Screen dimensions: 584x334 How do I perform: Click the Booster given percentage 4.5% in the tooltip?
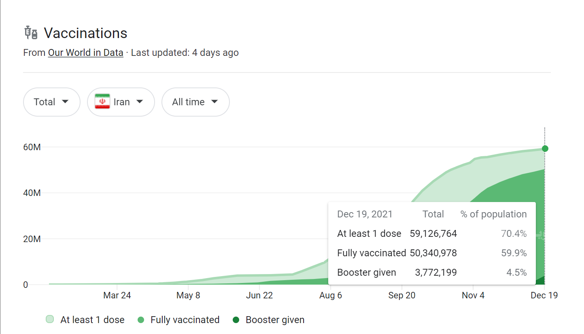coord(516,272)
